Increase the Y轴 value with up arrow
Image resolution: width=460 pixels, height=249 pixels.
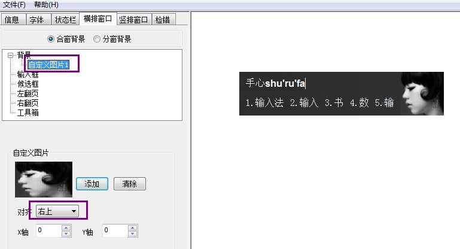coord(133,228)
